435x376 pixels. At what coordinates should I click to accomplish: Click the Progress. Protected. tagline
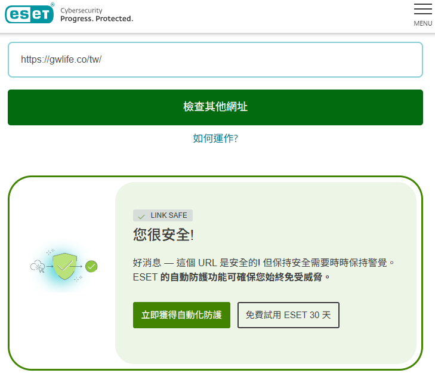coord(97,19)
